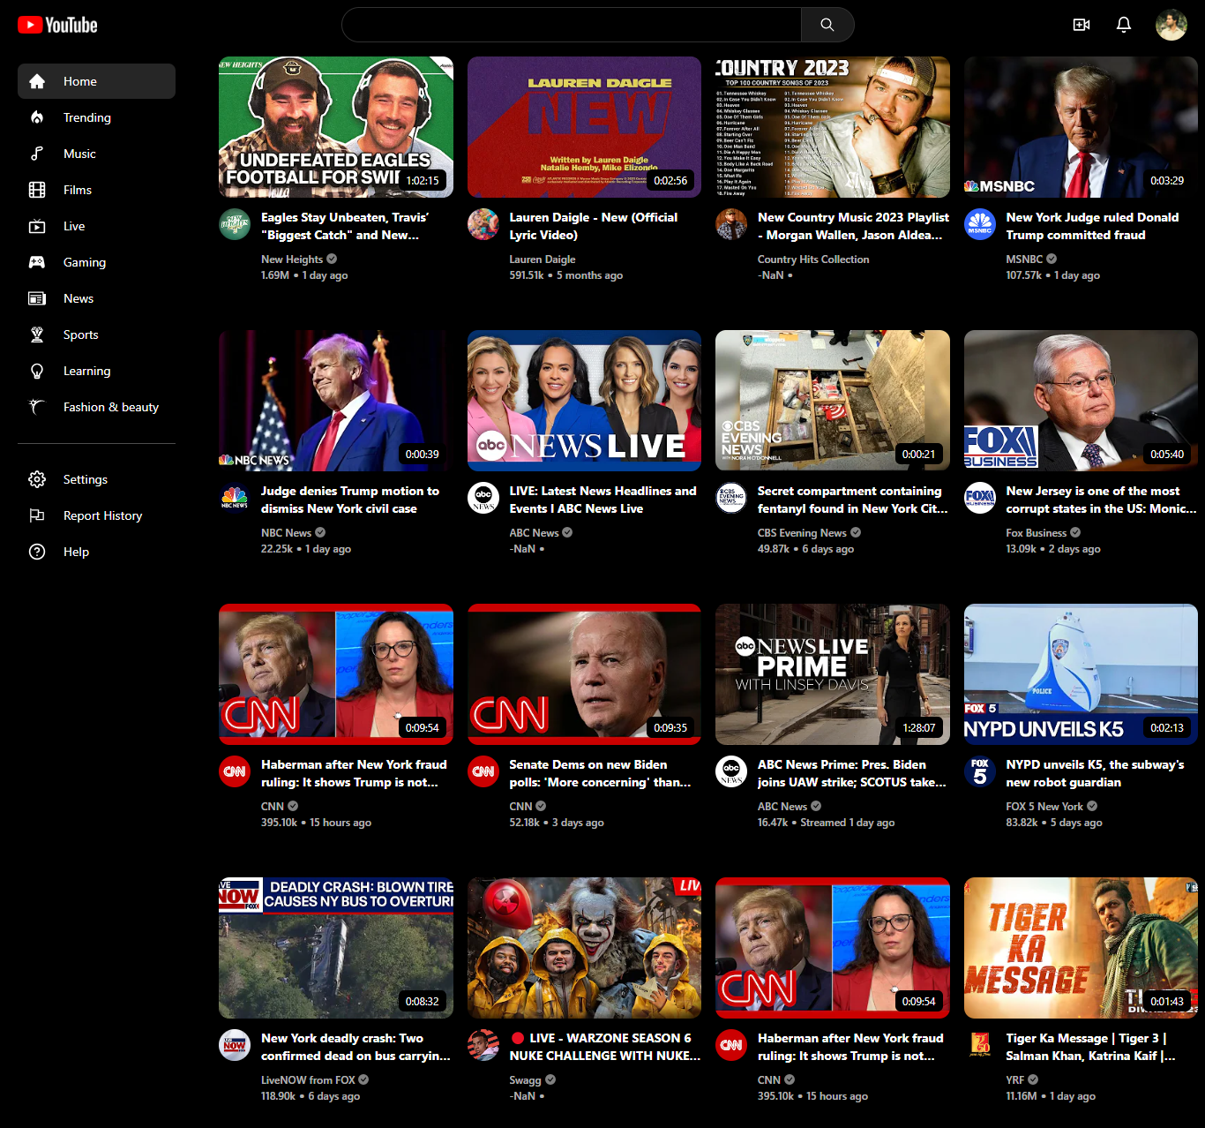Click the Country Hits Collection channel name
Viewport: 1205px width, 1128px height.
pos(813,259)
